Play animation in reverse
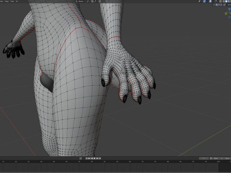This screenshot has height=173, width=231. pyautogui.click(x=92, y=158)
